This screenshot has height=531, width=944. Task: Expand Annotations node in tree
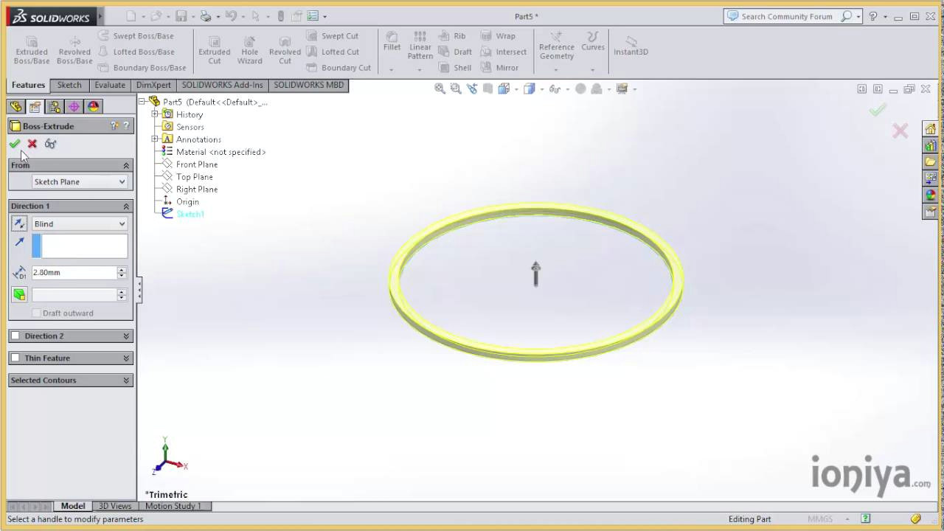point(155,139)
